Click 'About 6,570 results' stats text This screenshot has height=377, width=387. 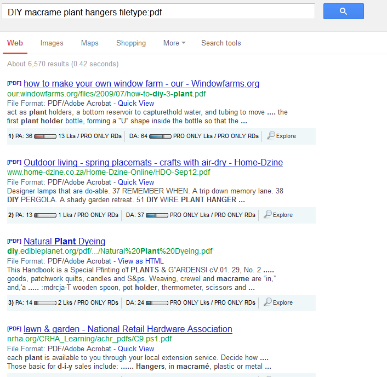[62, 64]
